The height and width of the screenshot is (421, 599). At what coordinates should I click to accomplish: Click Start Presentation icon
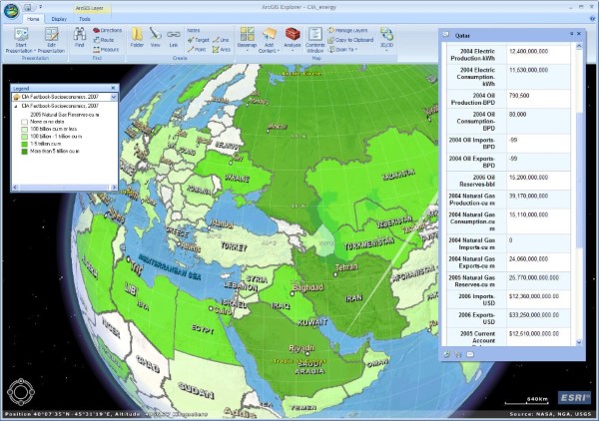[x=21, y=34]
